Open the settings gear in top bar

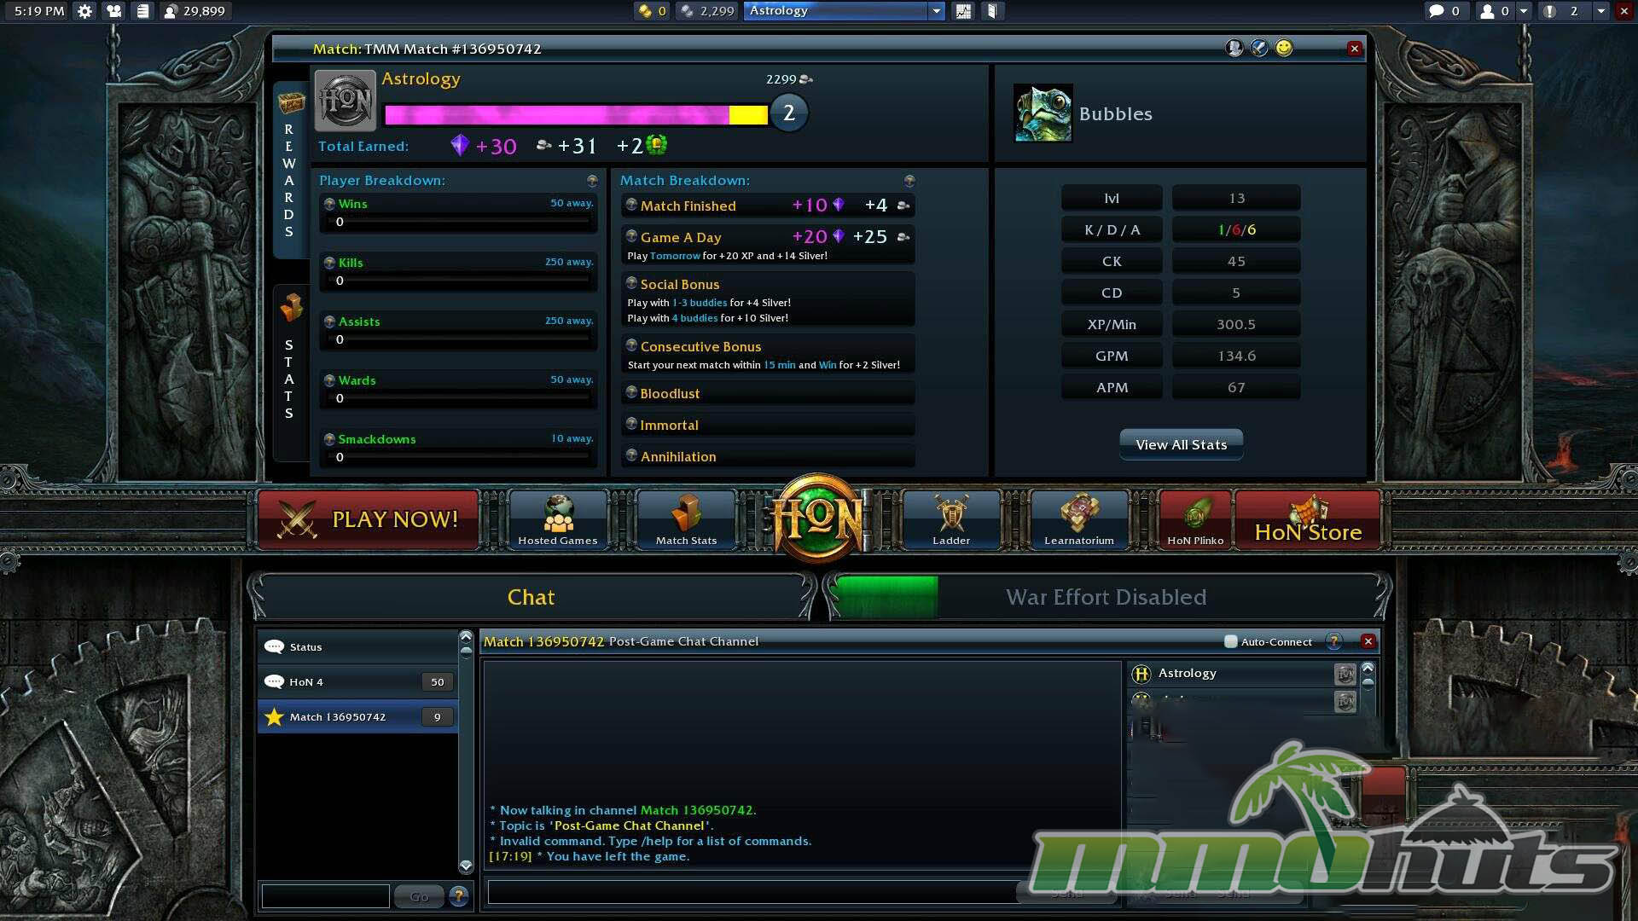(84, 11)
